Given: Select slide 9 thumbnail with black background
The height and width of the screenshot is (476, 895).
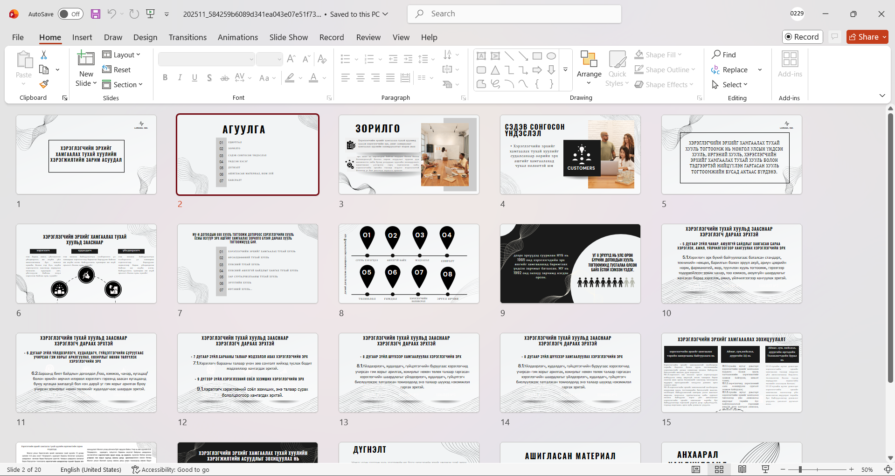Looking at the screenshot, I should [570, 263].
